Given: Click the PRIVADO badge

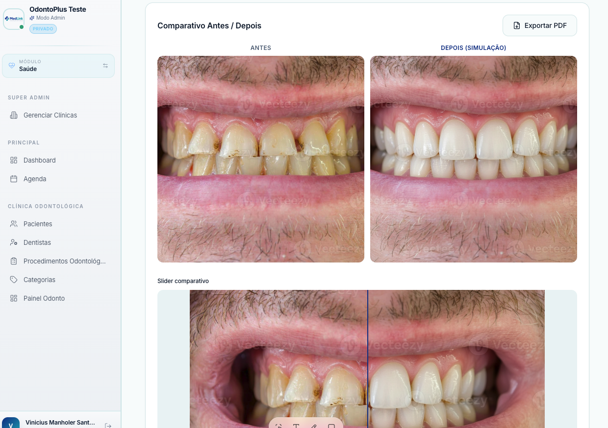Looking at the screenshot, I should 43,29.
